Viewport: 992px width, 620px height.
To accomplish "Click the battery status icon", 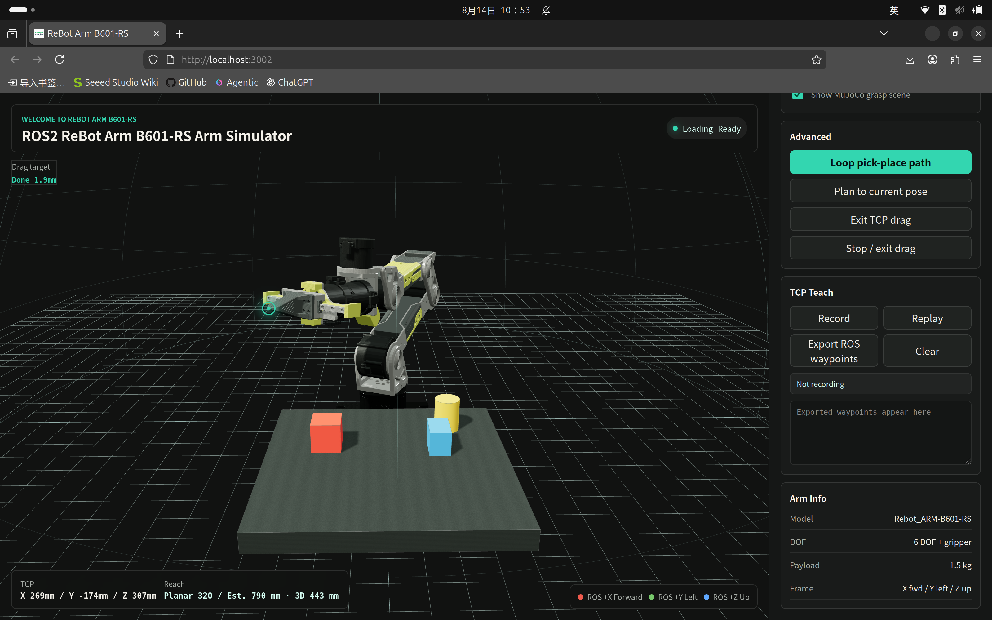I will coord(977,10).
